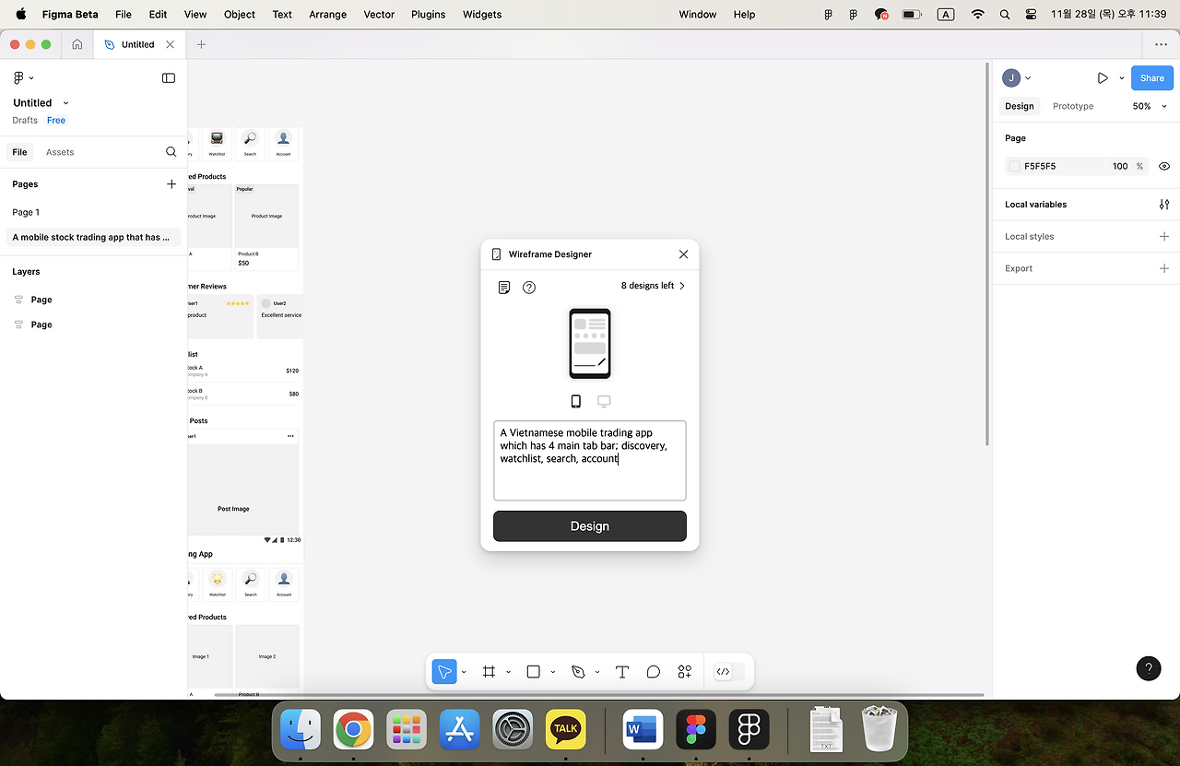Click the '8 designs left' link
This screenshot has width=1180, height=766.
click(653, 286)
